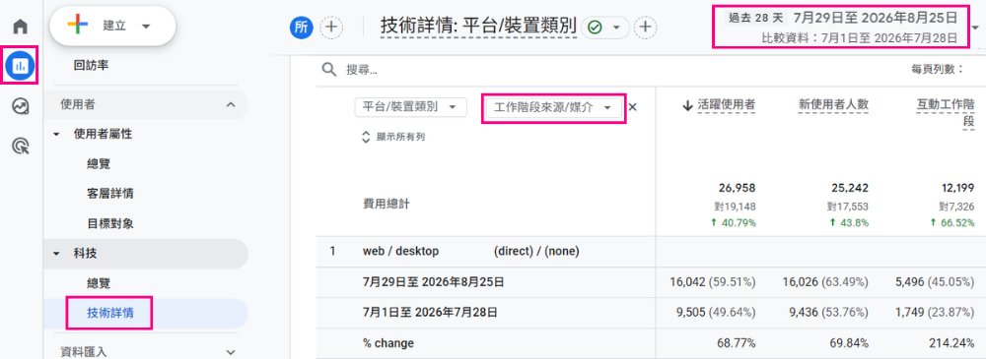The height and width of the screenshot is (359, 986).
Task: Click the 43.8% increase indicator
Action: (850, 223)
